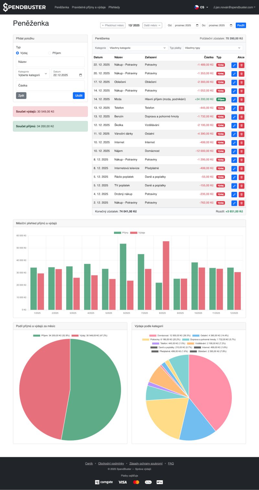Edit the Mzda income entry

click(x=234, y=99)
